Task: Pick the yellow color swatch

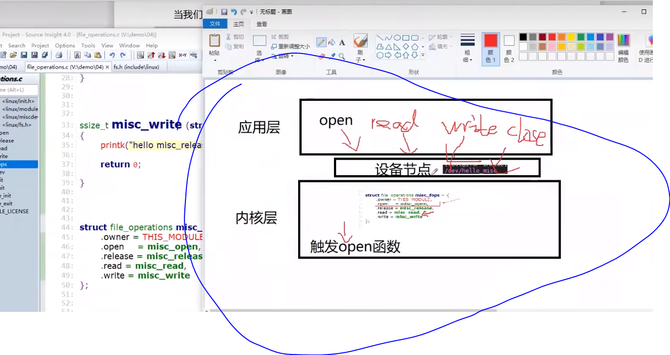Action: point(571,37)
